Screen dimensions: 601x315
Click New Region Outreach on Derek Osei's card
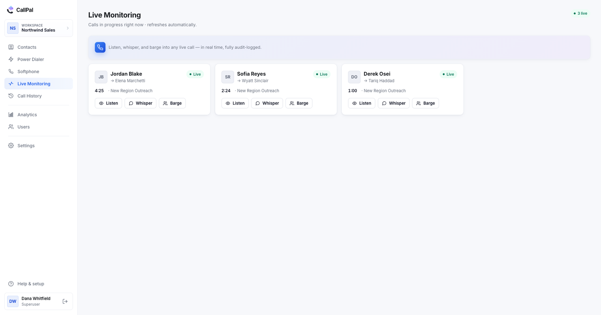385,91
